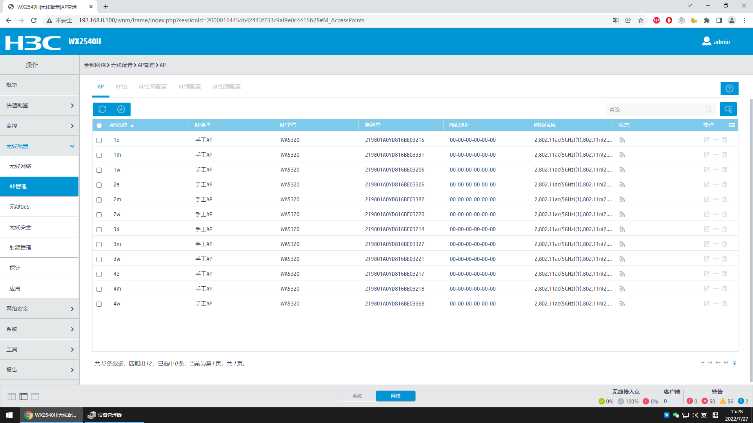
Task: Open the column settings list icon
Action: pyautogui.click(x=732, y=125)
